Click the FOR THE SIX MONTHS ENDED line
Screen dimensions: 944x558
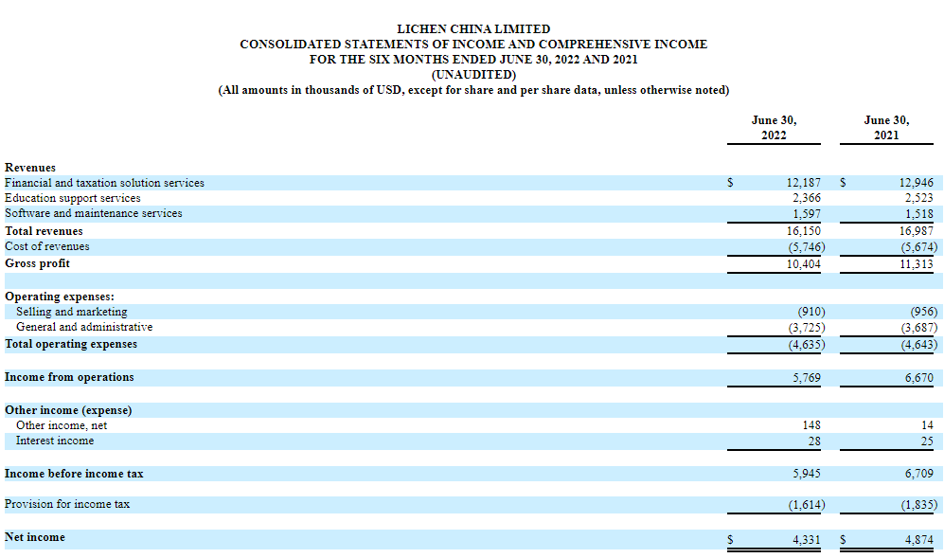[x=473, y=59]
